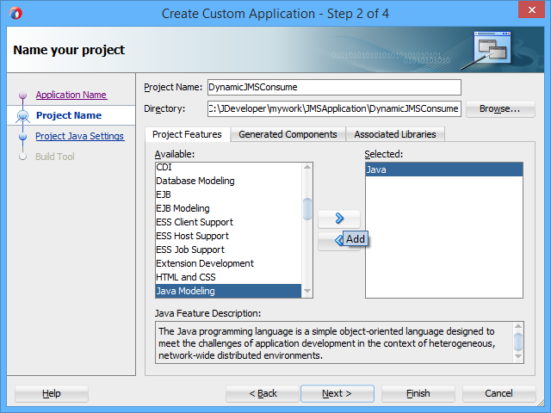The image size is (551, 413).
Task: Click description box scroll down arrow
Action: pos(518,356)
